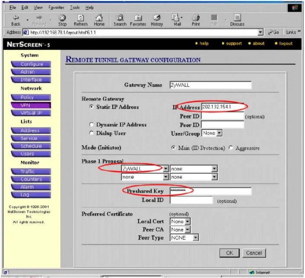Click the logout link
This screenshot has height=278, width=305.
[286, 43]
